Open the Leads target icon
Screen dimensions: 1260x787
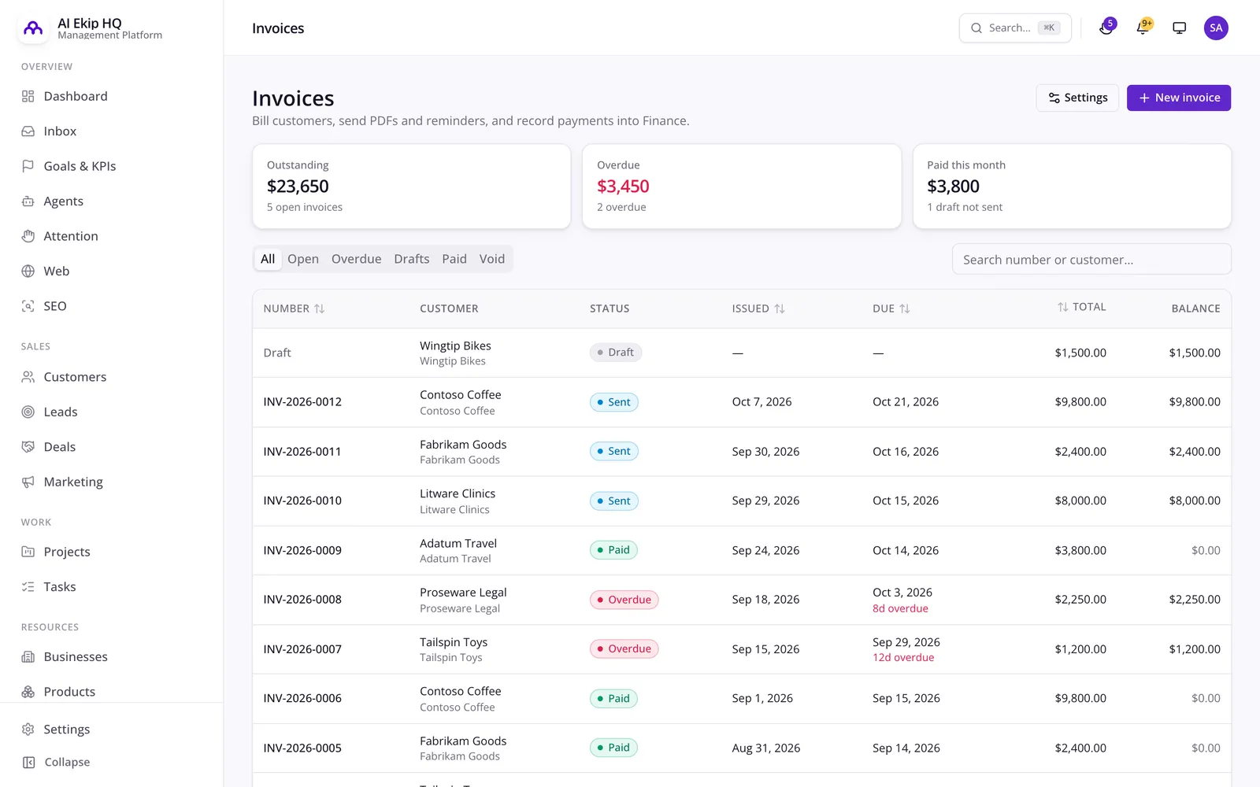coord(28,412)
